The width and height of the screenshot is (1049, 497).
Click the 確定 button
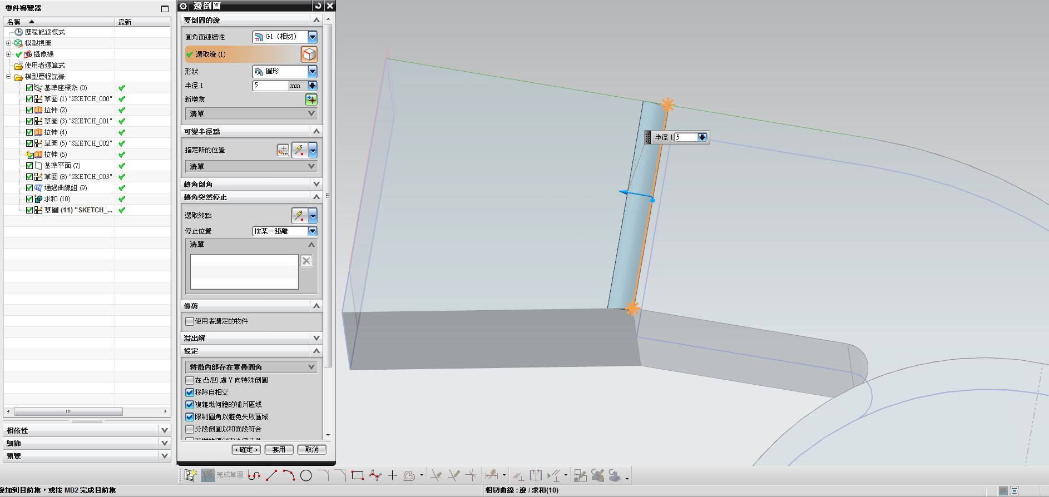point(246,450)
